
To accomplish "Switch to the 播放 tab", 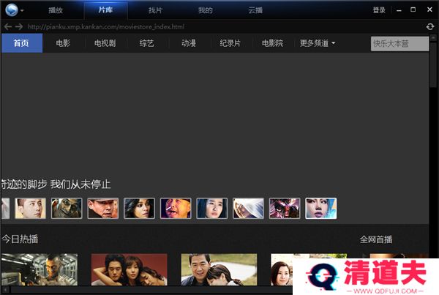I will click(x=56, y=10).
